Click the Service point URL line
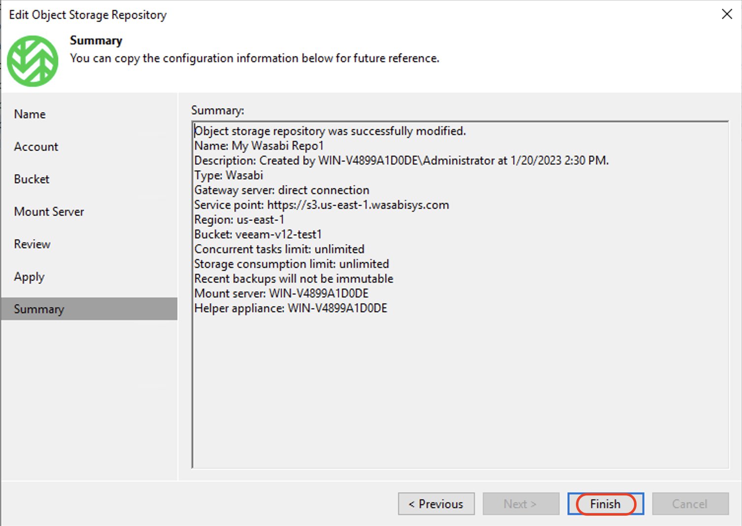 pyautogui.click(x=322, y=205)
